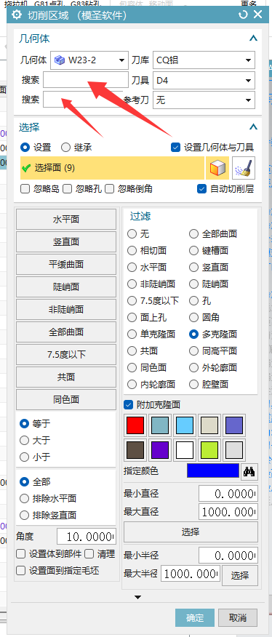
Task: Enable the 忽略孔 checkbox
Action: [68, 189]
